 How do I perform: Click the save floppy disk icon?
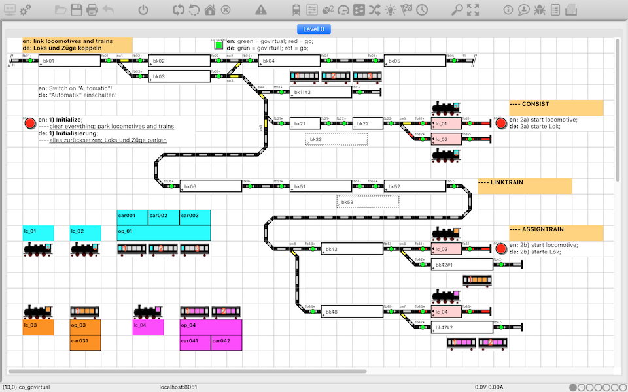click(77, 10)
